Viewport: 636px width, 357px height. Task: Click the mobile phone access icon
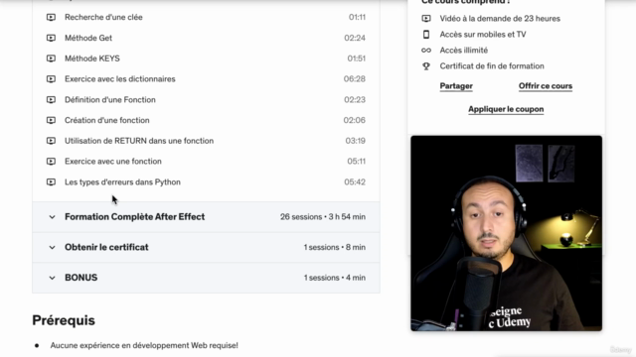point(426,35)
